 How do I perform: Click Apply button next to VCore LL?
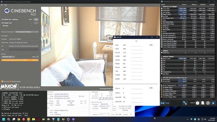pos(151,88)
